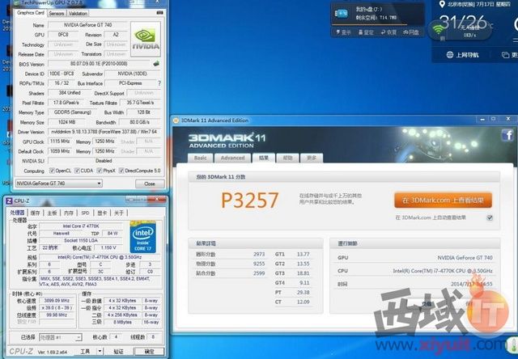This screenshot has width=518, height=359.
Task: Click the NVIDIA logo in GPU-Z
Action: coord(146,40)
